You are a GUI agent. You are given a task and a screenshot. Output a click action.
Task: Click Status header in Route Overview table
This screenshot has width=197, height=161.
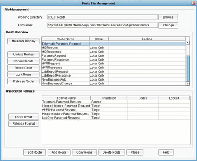pyautogui.click(x=99, y=39)
